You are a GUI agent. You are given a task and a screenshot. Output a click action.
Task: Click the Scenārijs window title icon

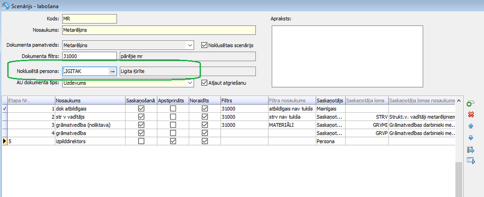coord(5,5)
